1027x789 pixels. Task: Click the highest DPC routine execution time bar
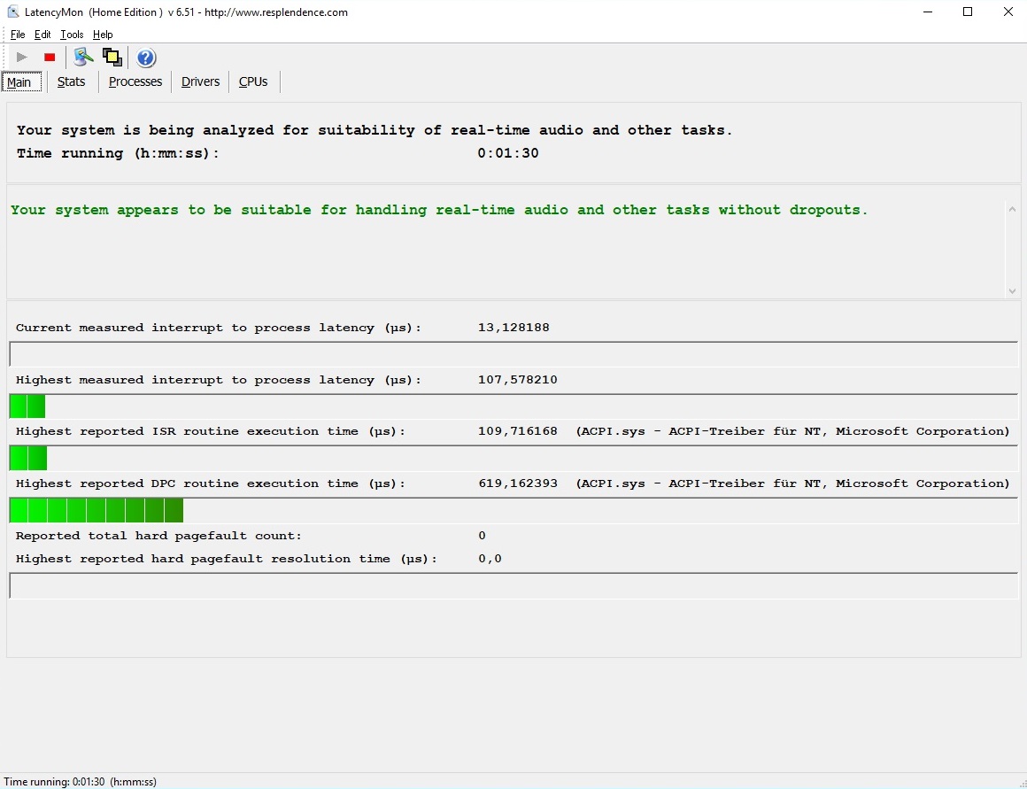tap(97, 511)
